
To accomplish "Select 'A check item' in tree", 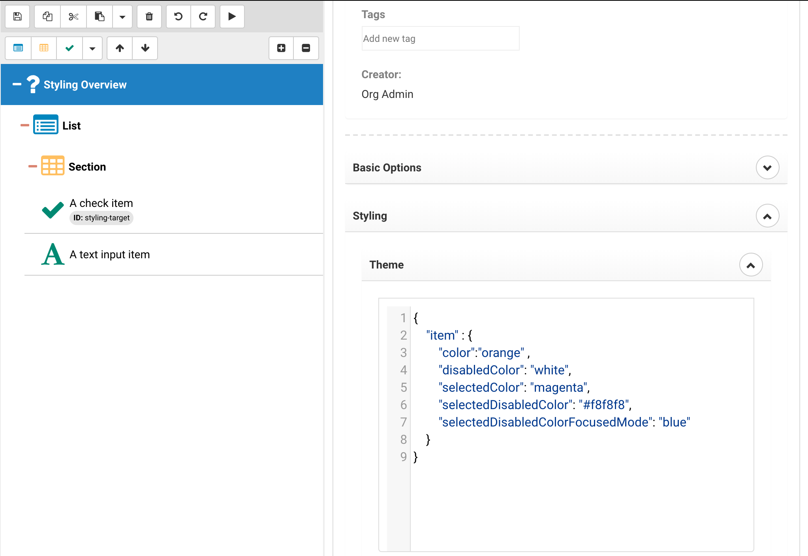I will [x=101, y=203].
